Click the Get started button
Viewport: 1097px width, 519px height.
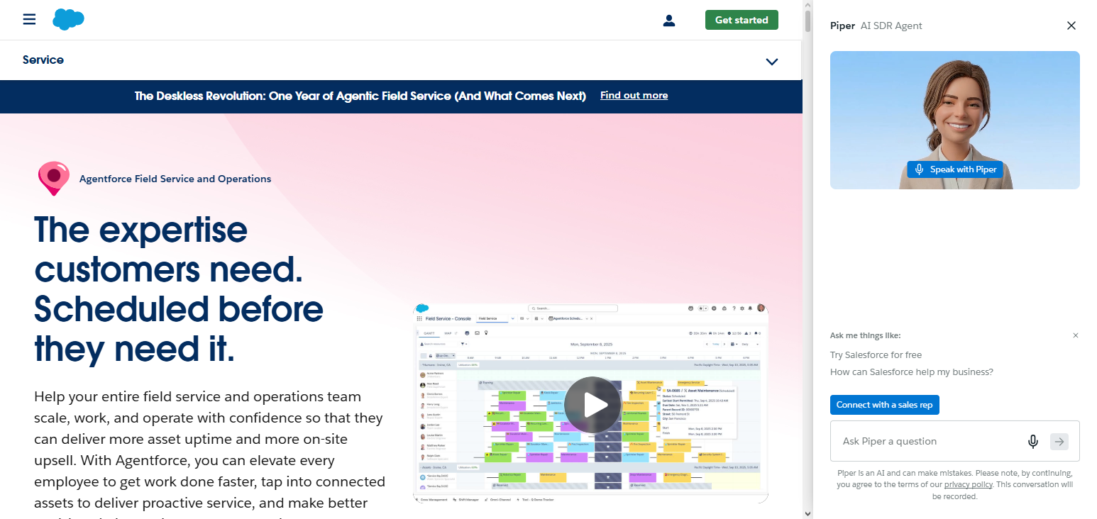742,20
